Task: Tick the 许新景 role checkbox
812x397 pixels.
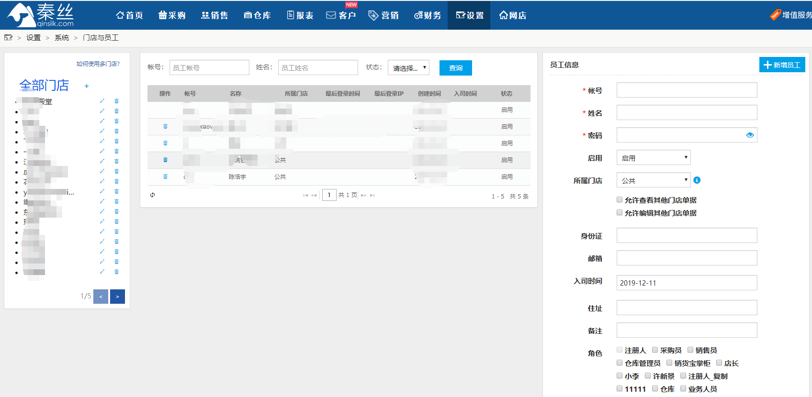Action: click(x=648, y=375)
